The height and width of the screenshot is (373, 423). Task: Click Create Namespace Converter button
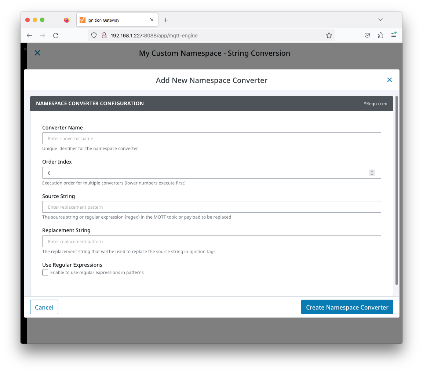point(347,307)
